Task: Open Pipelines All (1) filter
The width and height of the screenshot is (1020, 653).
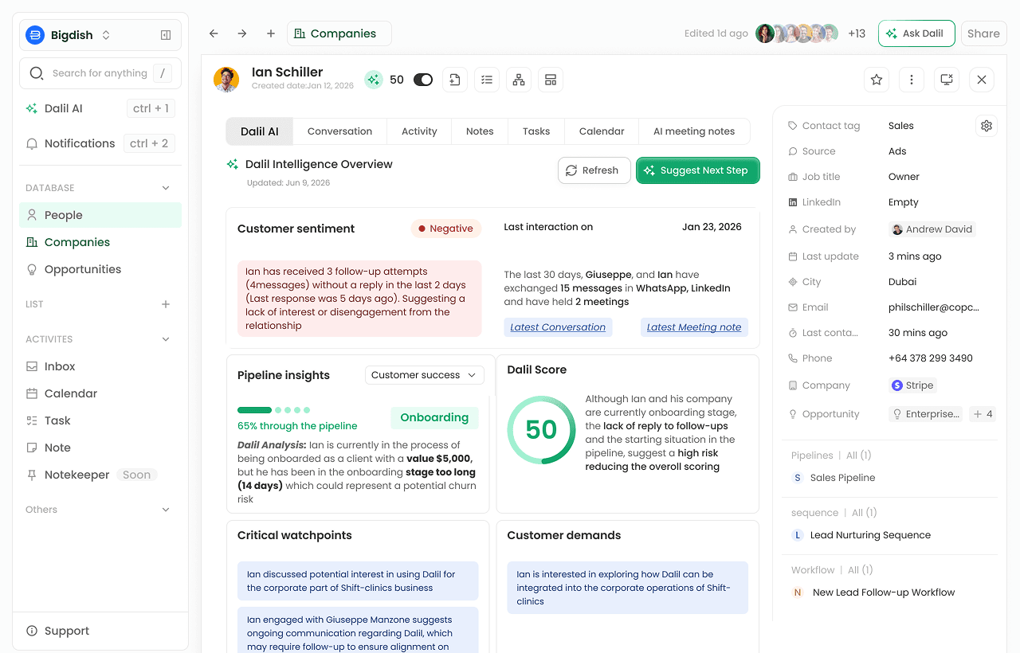Action: pos(858,456)
